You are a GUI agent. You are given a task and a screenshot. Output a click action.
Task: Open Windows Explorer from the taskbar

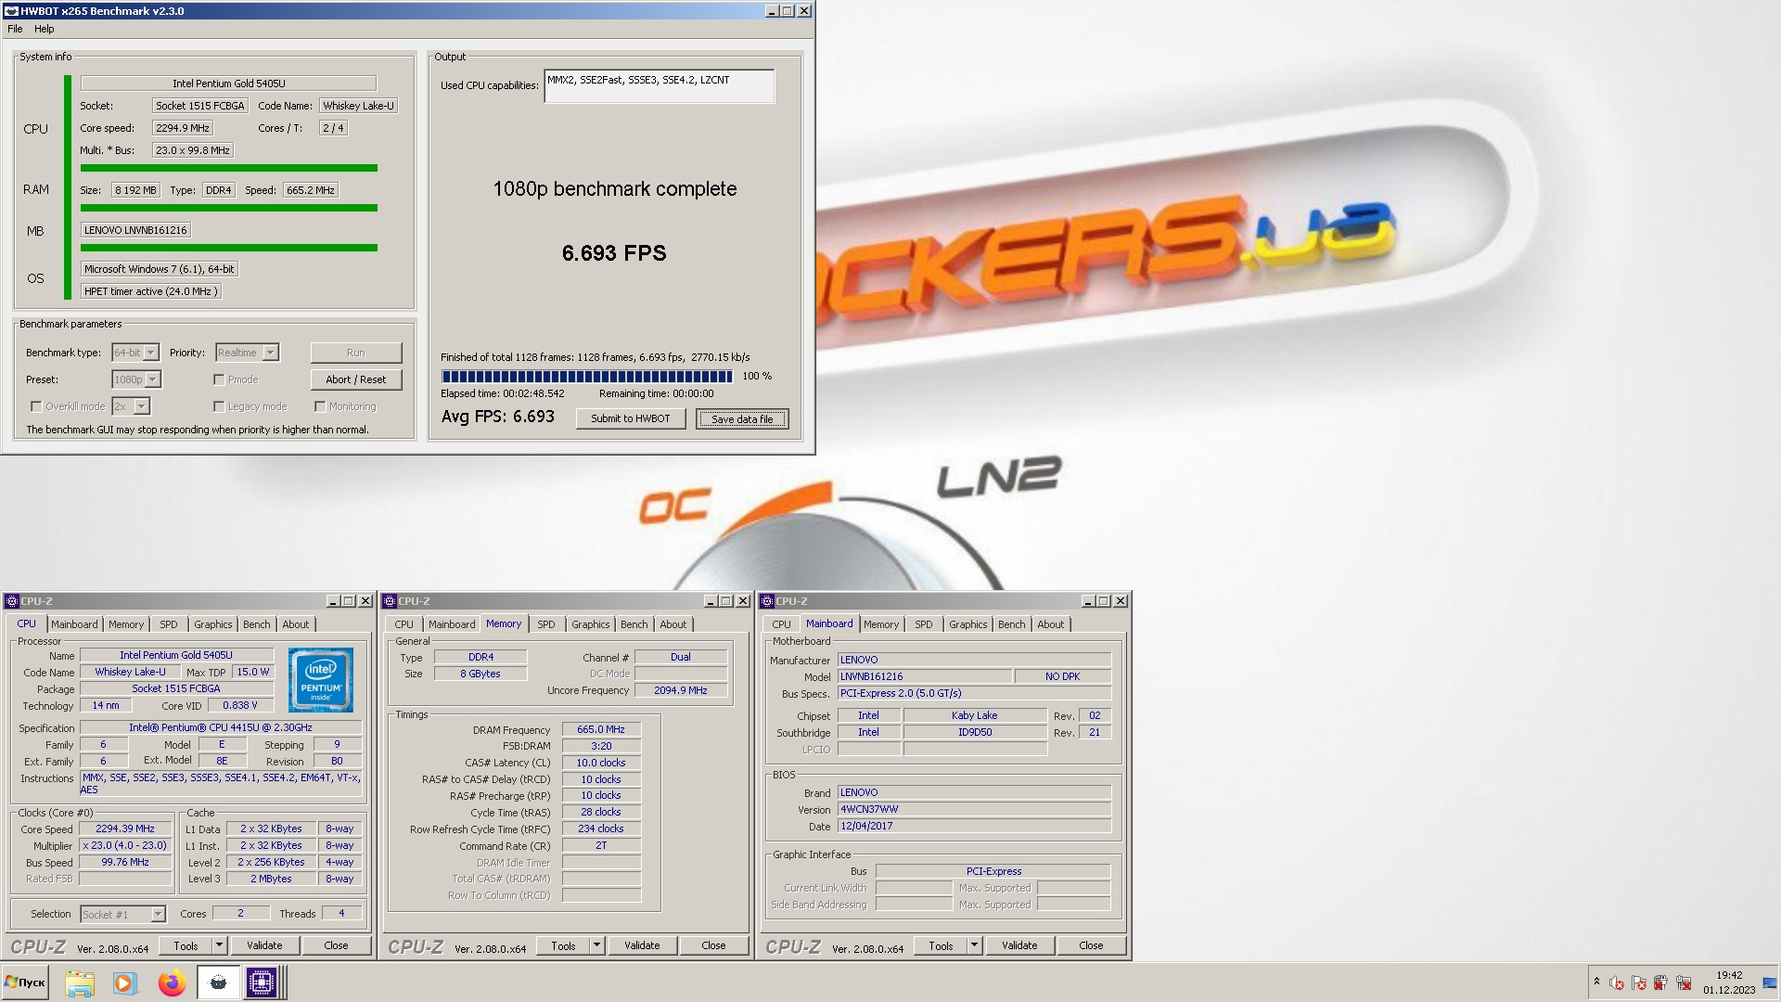80,983
